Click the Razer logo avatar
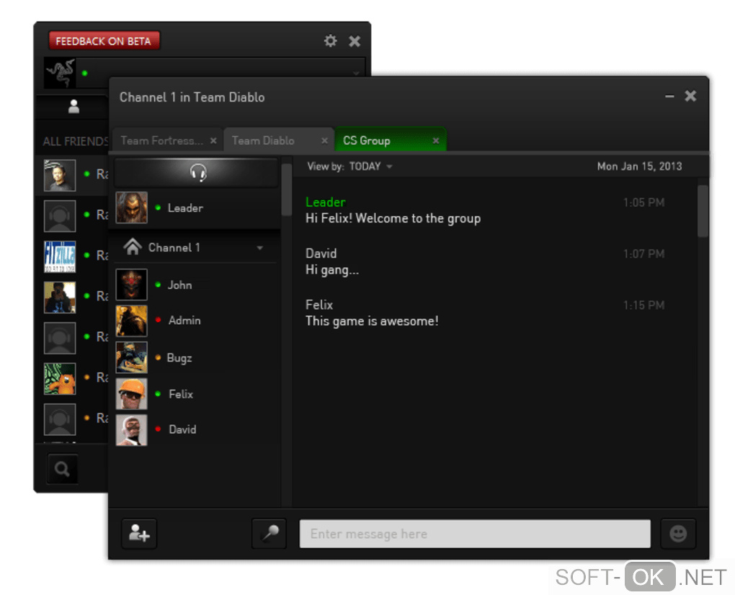 pos(60,73)
